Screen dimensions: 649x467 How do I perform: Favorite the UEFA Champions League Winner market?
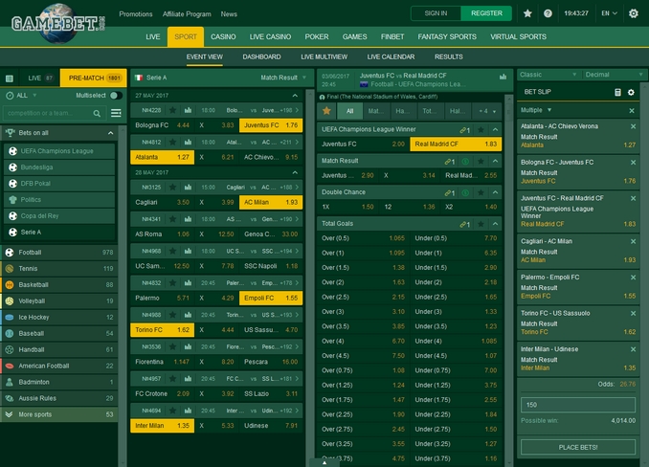[481, 129]
